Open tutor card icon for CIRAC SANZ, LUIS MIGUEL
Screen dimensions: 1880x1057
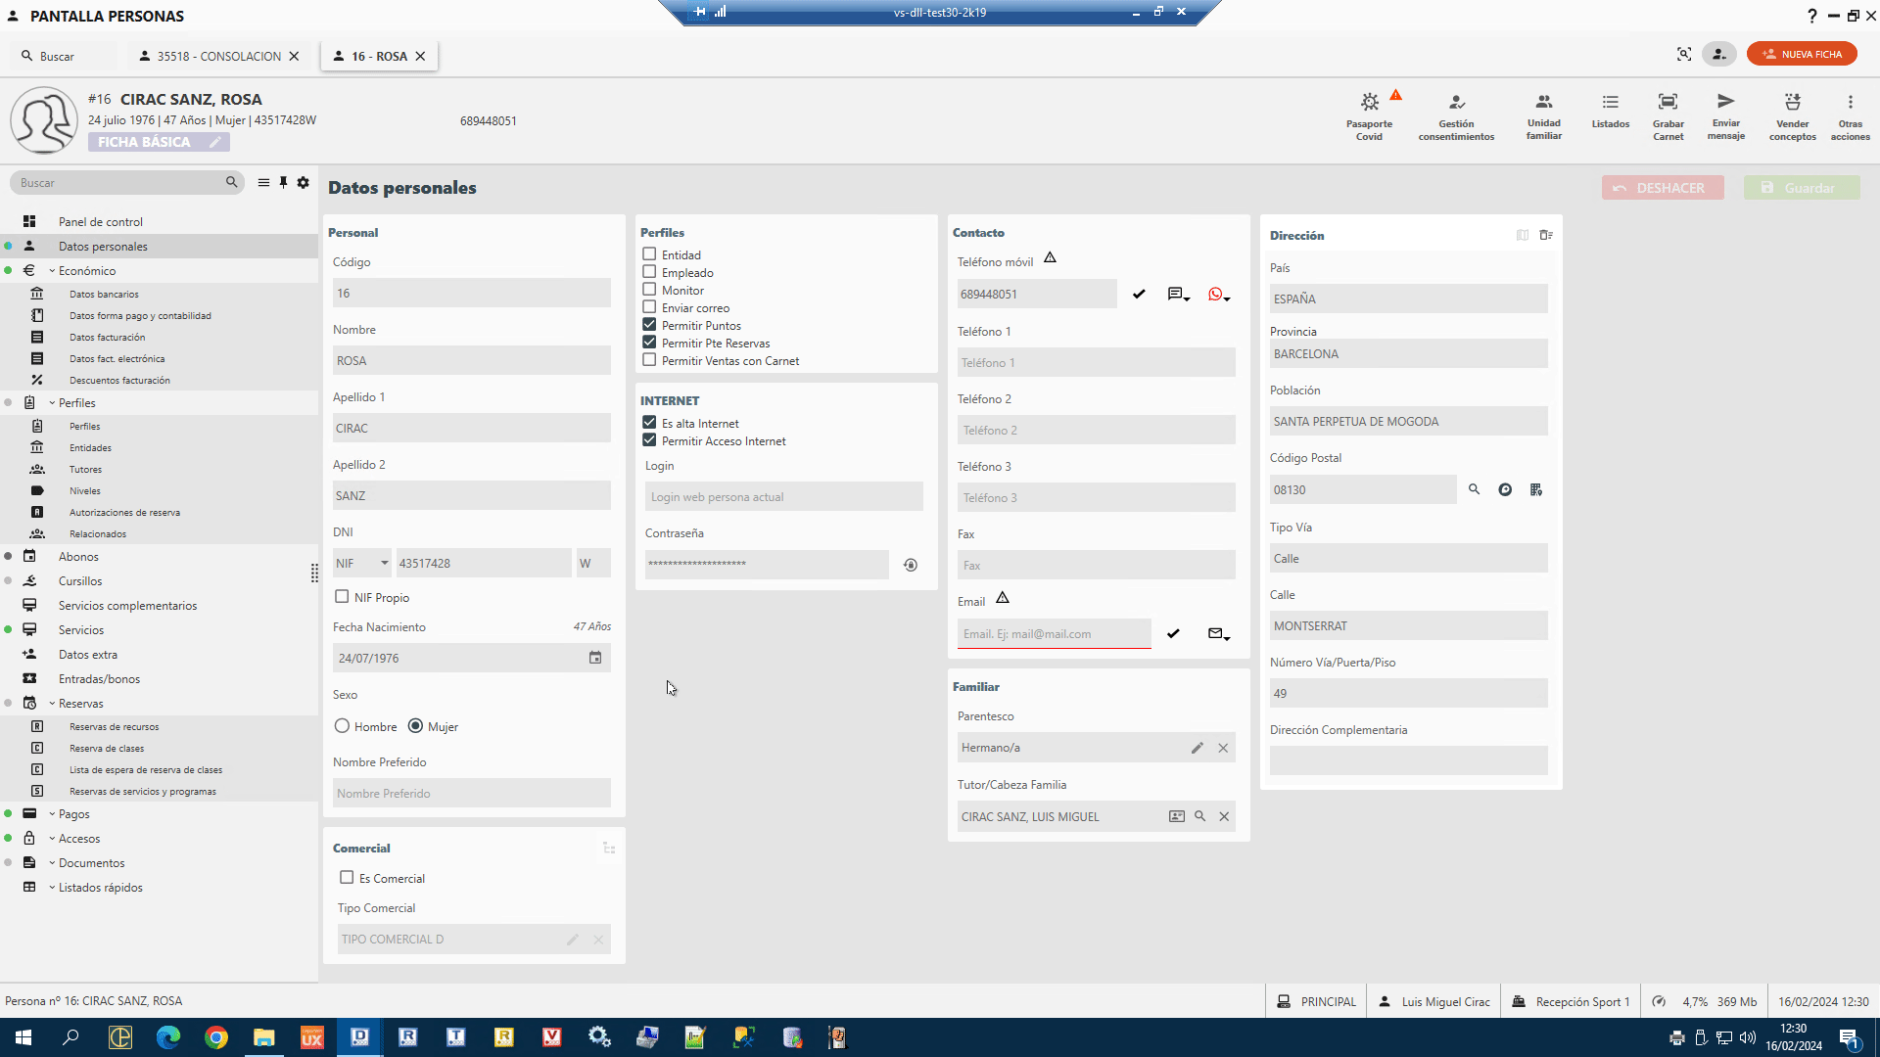pyautogui.click(x=1177, y=816)
